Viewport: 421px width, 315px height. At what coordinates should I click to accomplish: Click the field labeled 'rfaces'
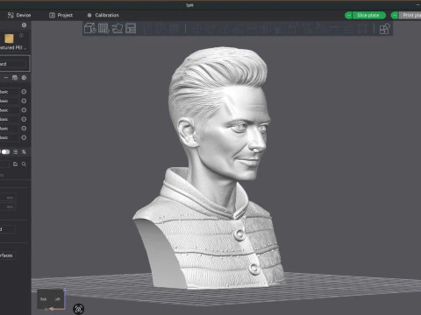pyautogui.click(x=8, y=255)
